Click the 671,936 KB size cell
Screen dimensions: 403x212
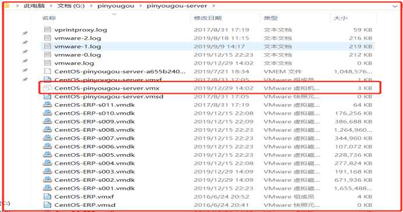pos(353,180)
